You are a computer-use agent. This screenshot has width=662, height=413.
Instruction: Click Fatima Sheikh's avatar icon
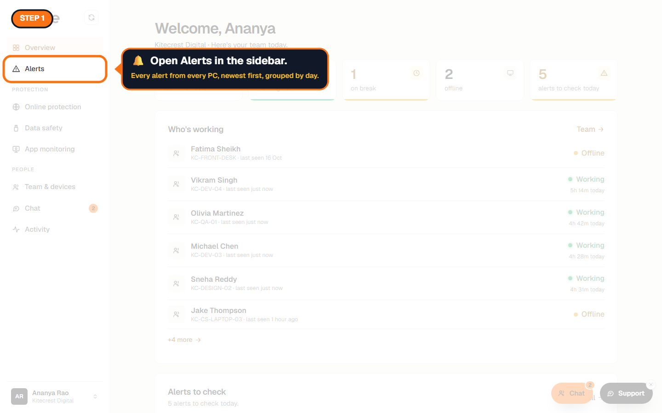[x=176, y=153]
